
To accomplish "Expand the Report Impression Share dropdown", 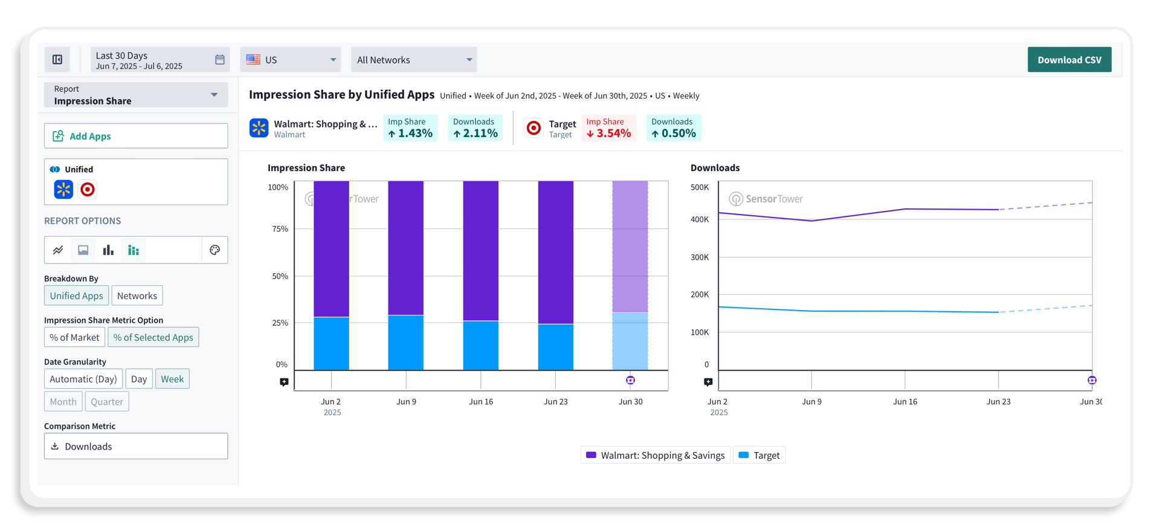I will coord(136,95).
